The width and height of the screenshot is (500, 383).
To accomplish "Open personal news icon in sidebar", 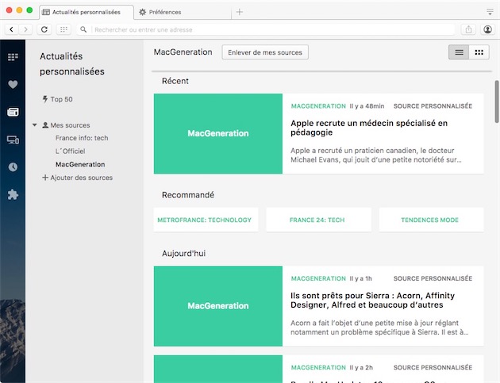I will point(13,112).
